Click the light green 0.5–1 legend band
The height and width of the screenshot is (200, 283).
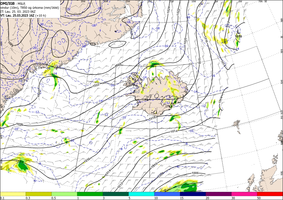pyautogui.click(x=64, y=194)
